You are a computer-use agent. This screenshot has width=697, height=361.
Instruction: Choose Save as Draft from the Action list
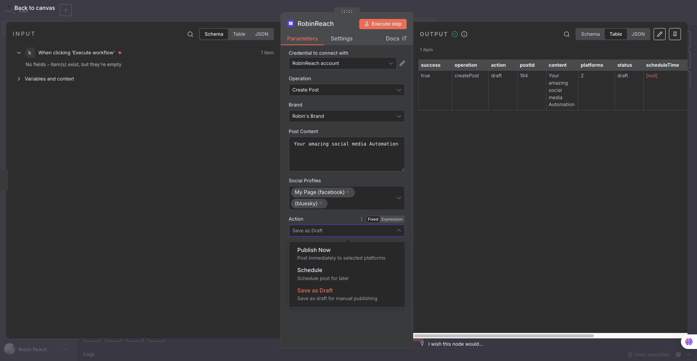[347, 294]
